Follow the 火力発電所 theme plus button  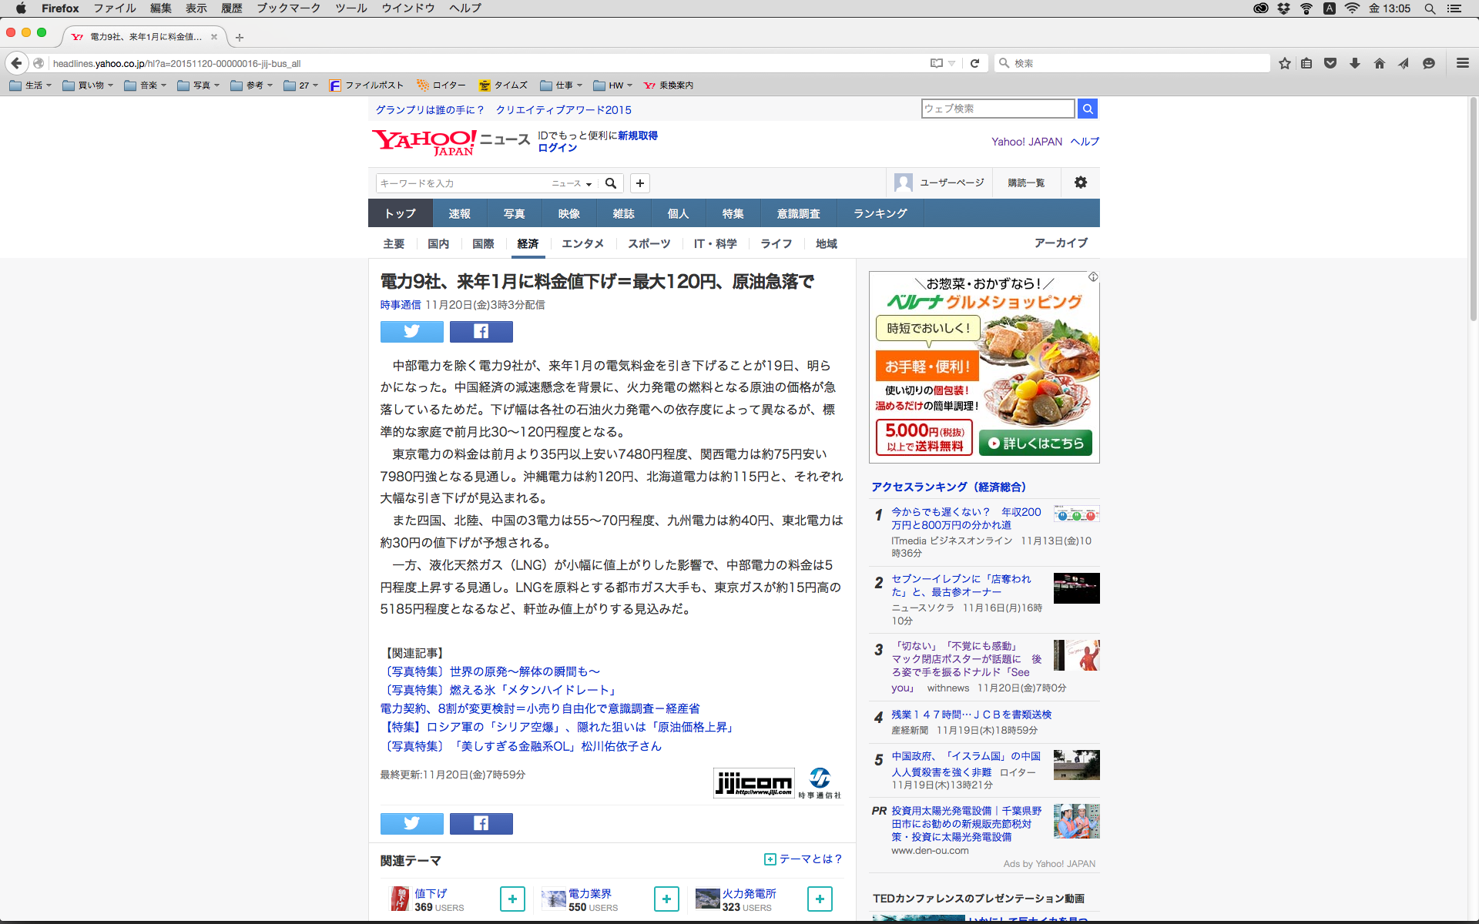coord(820,899)
